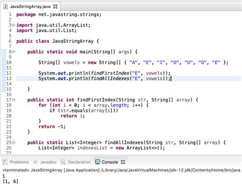Click 'return i;' on line 20

72,116
